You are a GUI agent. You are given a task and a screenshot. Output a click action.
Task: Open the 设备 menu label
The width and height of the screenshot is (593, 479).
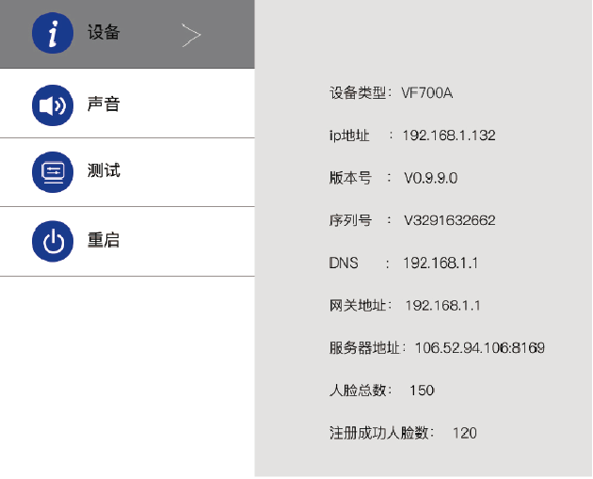coord(104,34)
